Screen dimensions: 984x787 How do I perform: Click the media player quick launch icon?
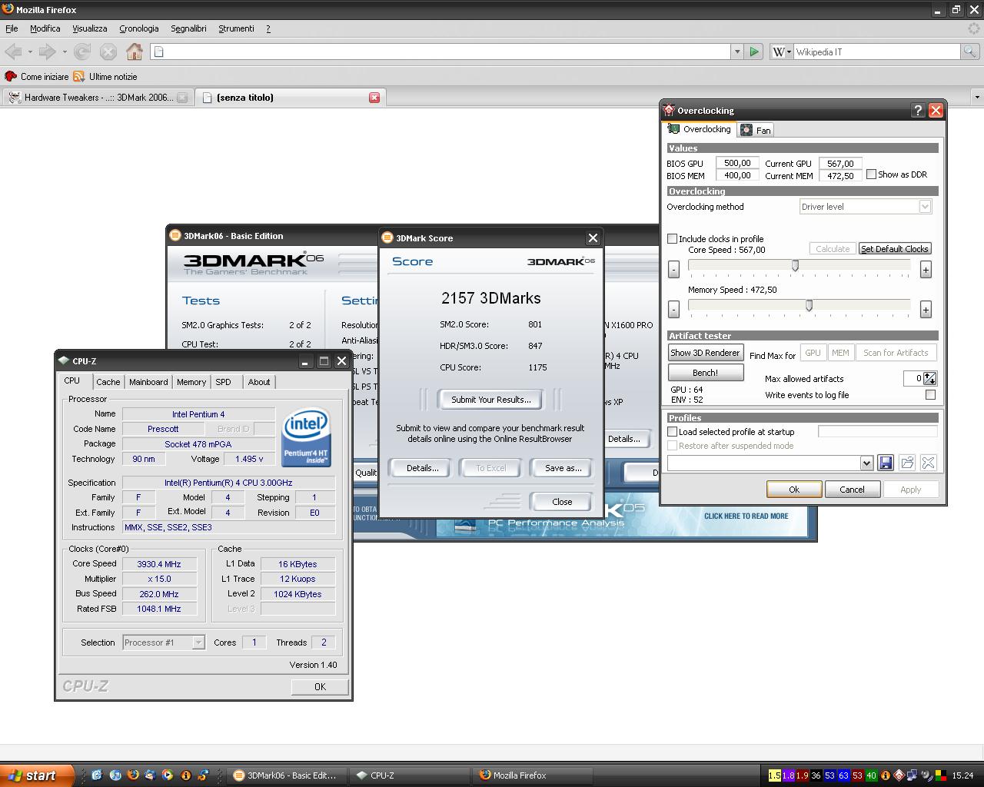(x=168, y=775)
